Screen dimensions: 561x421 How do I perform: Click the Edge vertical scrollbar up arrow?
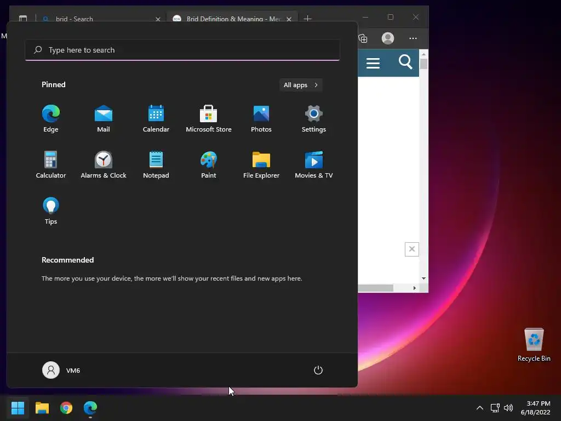point(423,54)
